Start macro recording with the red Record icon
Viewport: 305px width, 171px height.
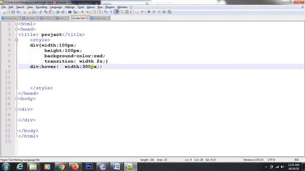point(149,12)
